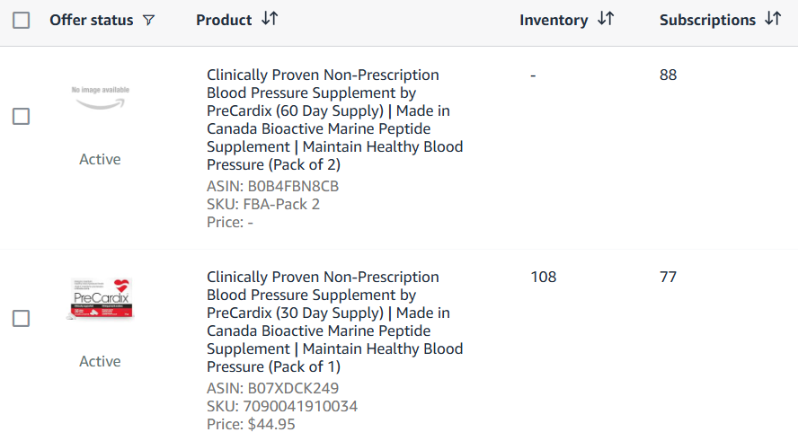The width and height of the screenshot is (798, 441).
Task: Check the box for the 60 Day Supply product
Action: point(21,117)
